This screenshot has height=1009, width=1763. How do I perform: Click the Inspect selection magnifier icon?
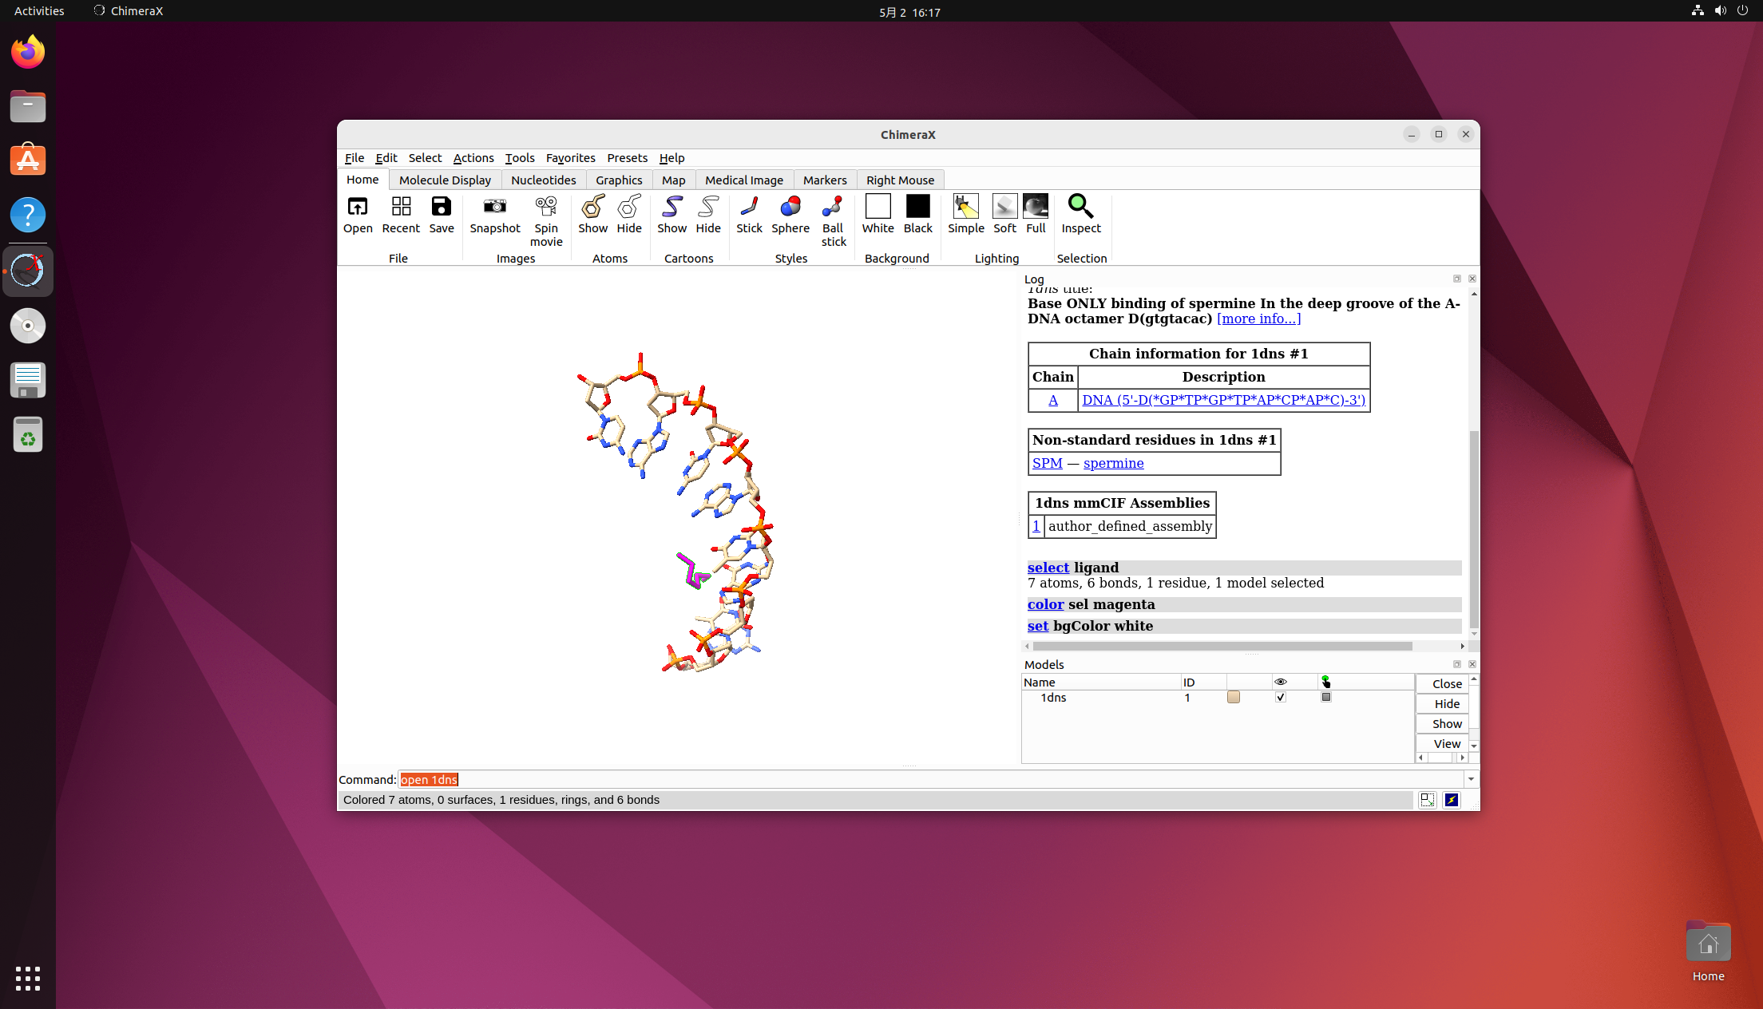point(1080,207)
